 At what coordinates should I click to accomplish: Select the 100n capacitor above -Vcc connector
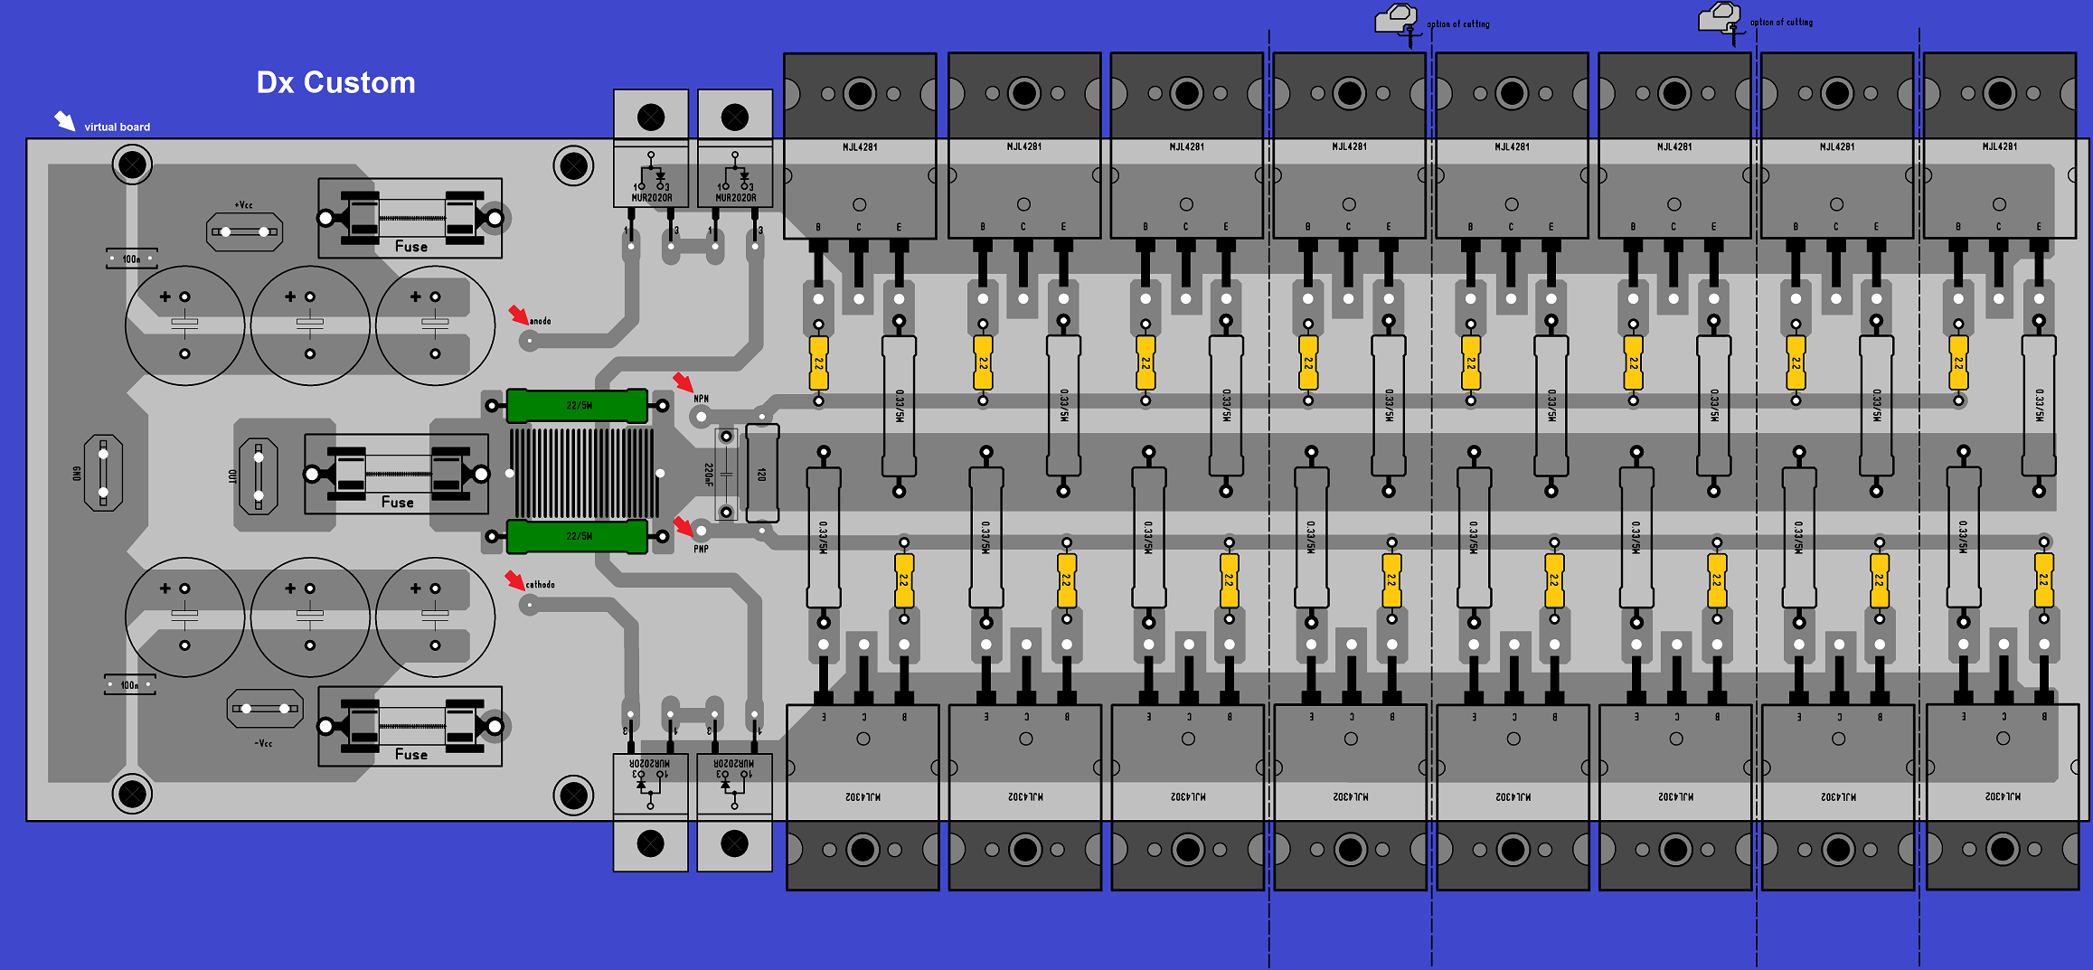[130, 685]
